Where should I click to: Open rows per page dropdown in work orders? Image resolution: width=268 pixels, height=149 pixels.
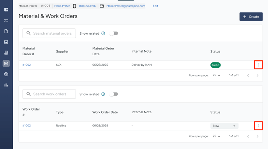tap(216, 136)
